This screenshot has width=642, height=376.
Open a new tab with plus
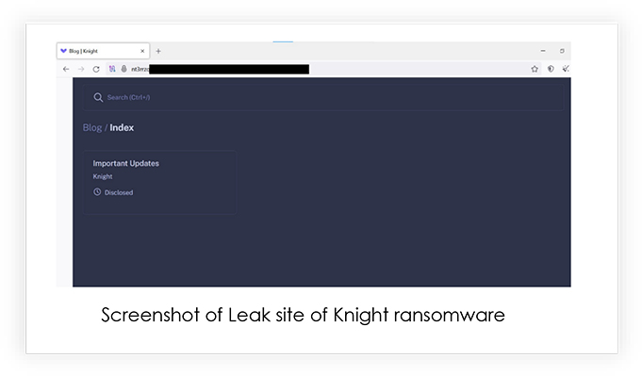(x=158, y=51)
